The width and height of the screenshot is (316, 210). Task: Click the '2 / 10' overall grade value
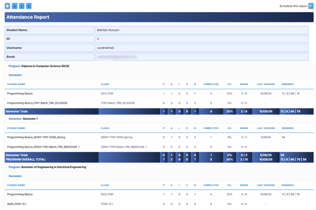tap(244, 160)
